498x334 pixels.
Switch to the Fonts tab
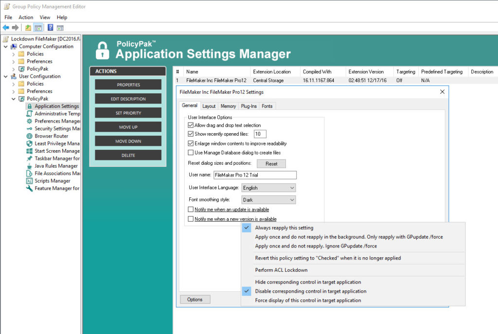coord(267,106)
